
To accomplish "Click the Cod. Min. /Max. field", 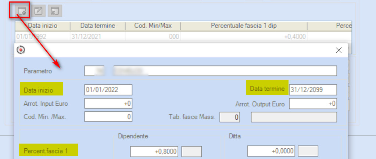I will pos(108,117).
